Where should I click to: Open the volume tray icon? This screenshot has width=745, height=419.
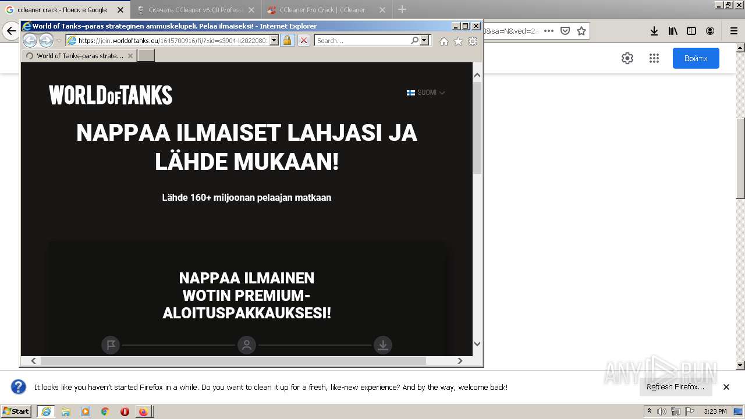click(x=662, y=411)
